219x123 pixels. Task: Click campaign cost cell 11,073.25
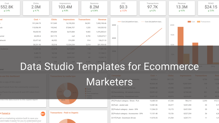tap(154, 118)
